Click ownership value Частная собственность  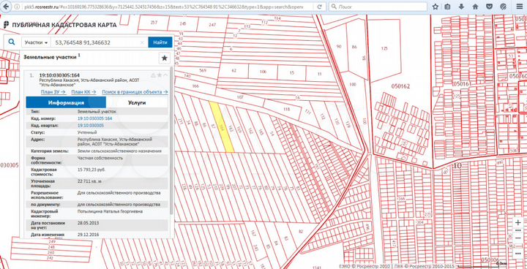(x=100, y=158)
